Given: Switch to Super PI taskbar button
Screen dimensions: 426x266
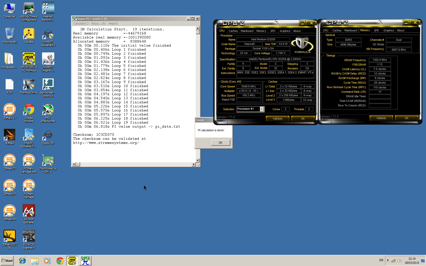Looking at the screenshot, I should [x=85, y=260].
